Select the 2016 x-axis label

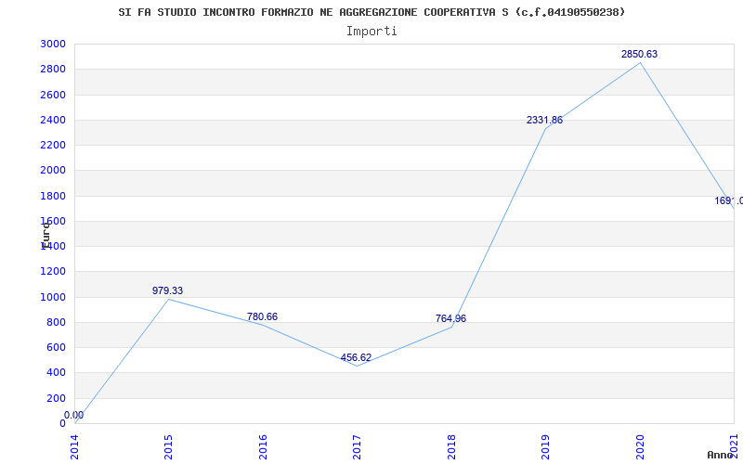[263, 447]
